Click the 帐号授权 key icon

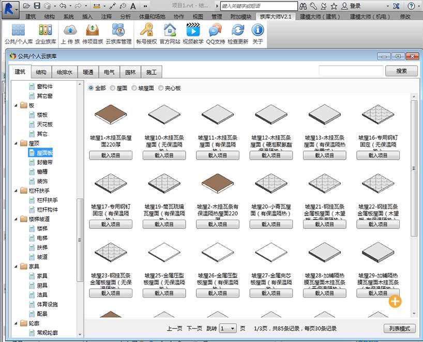click(146, 30)
